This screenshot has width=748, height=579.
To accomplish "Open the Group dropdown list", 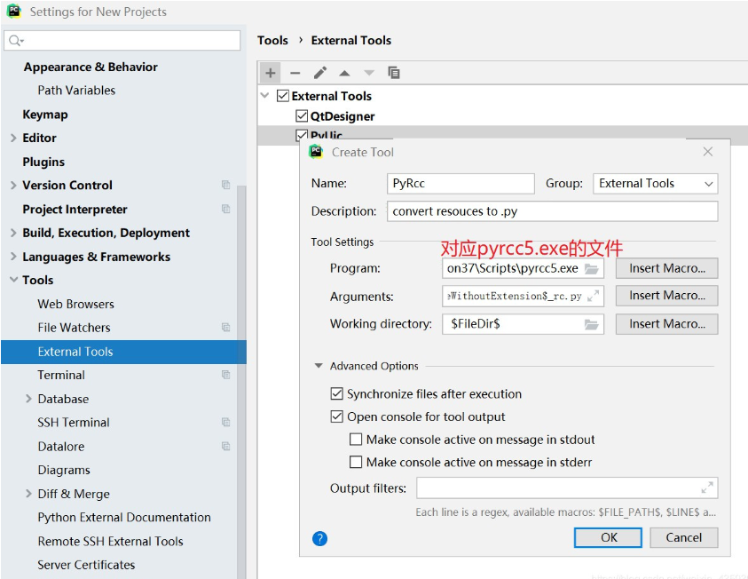I will click(655, 184).
